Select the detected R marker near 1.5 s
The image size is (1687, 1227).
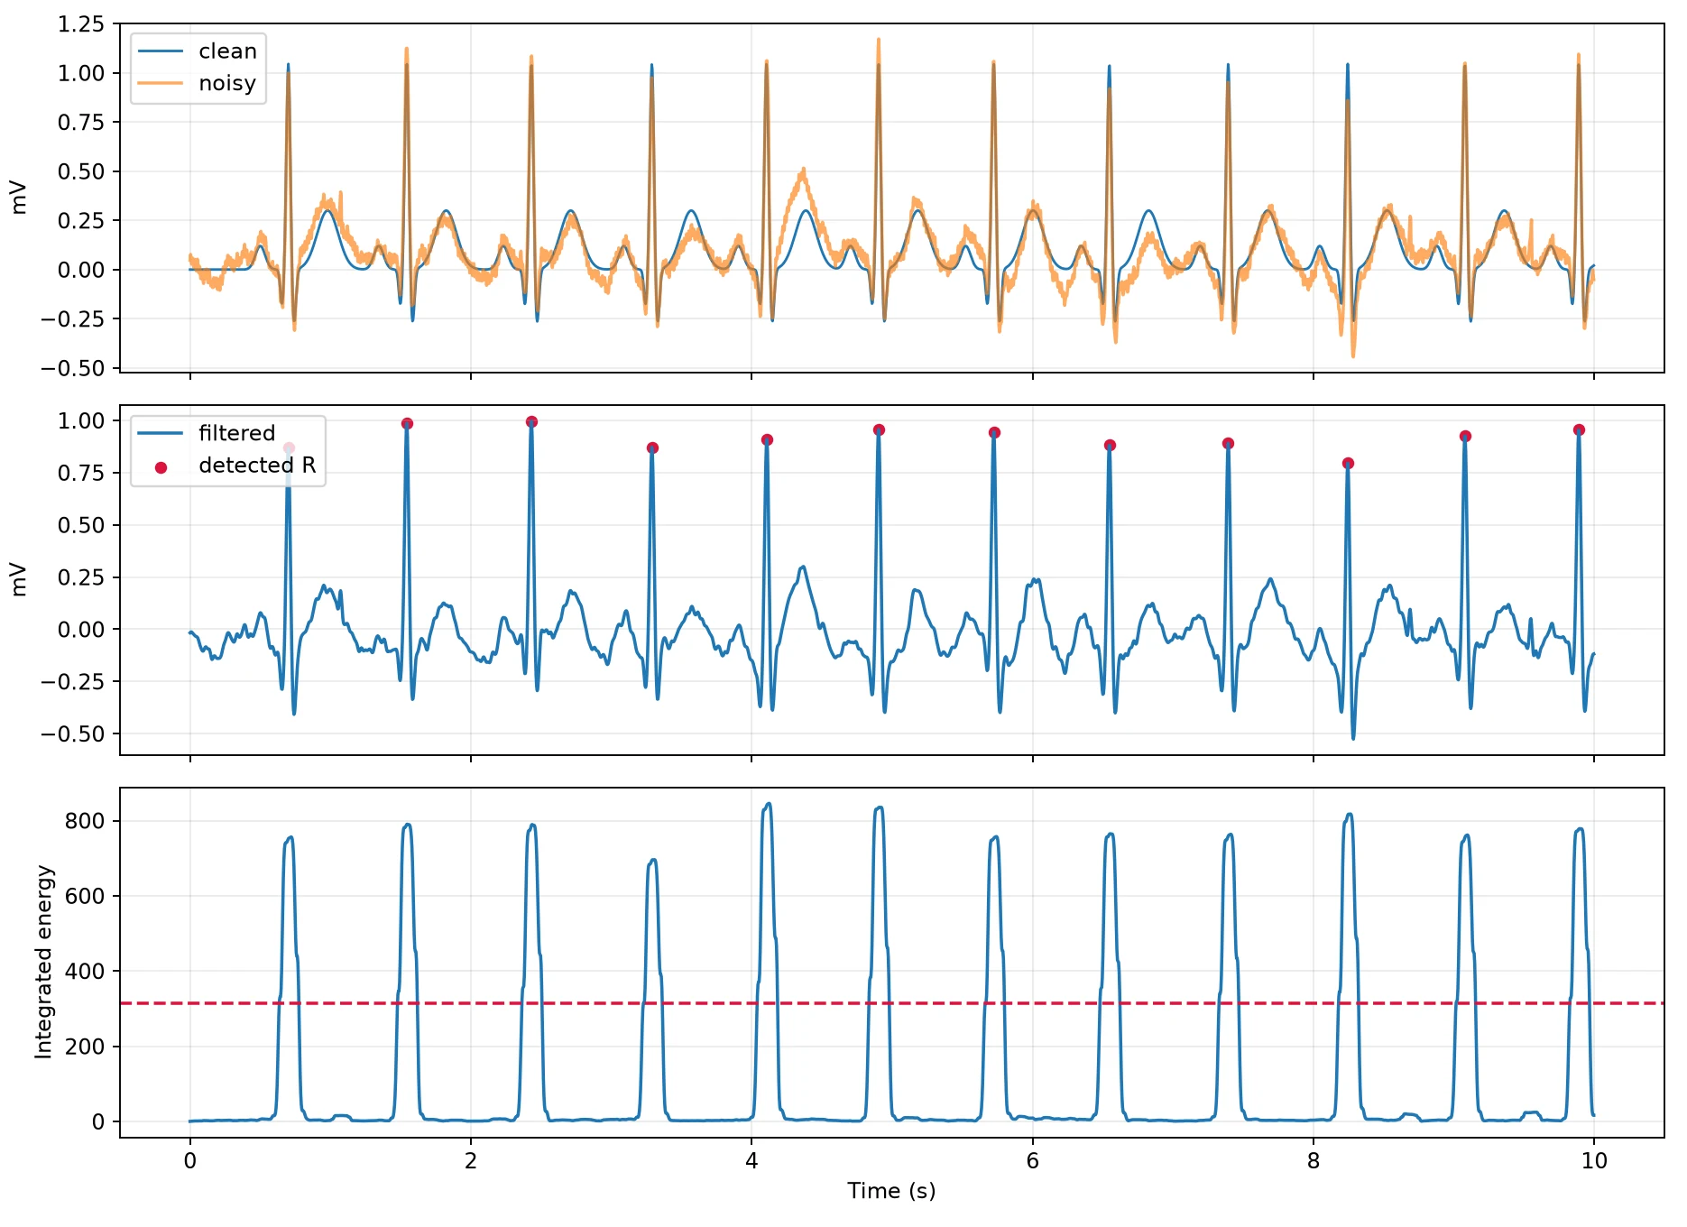[407, 423]
